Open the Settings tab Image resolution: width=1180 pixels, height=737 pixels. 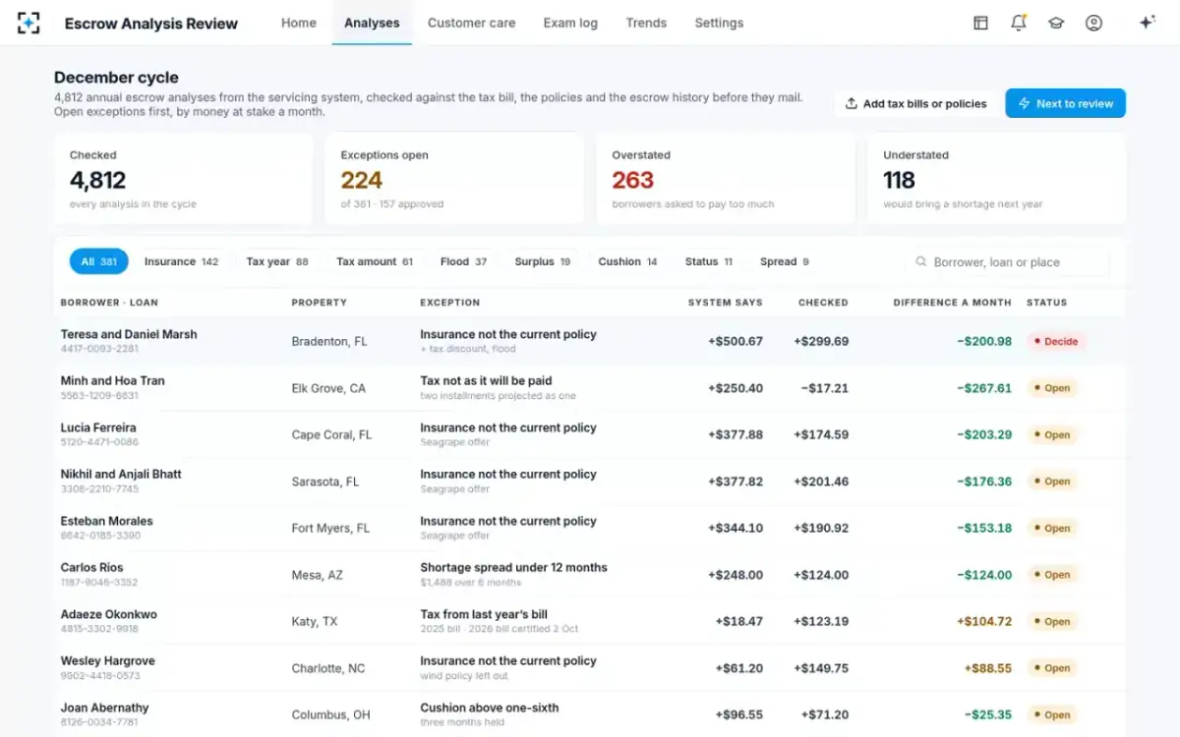(x=719, y=23)
